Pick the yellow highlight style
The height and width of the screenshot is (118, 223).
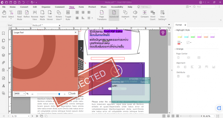point(180,36)
